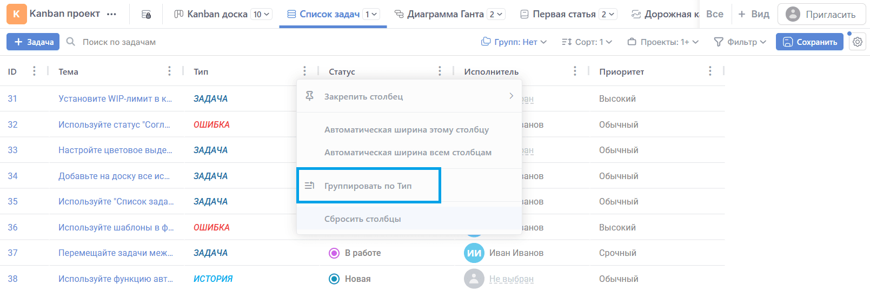Click the ИИ avatar of Иван Иванов
The width and height of the screenshot is (870, 290).
[474, 253]
